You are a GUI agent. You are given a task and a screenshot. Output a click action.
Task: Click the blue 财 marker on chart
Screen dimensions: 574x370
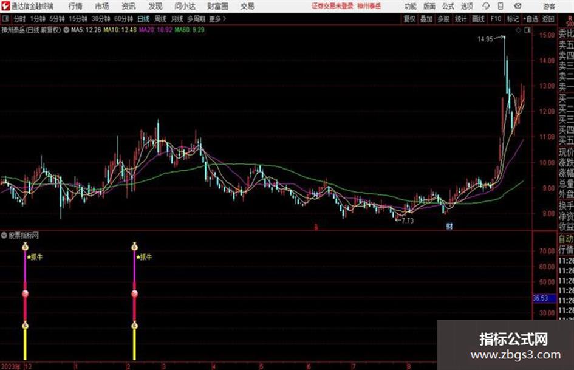pos(449,226)
